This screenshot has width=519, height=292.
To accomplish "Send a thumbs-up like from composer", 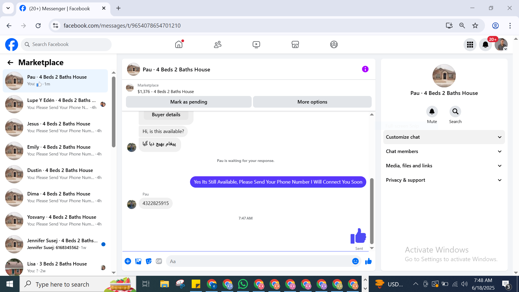I will [x=368, y=261].
